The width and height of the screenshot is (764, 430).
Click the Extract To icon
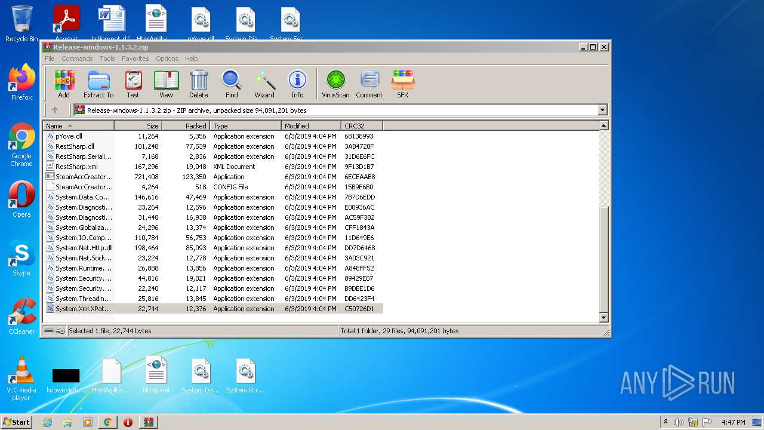[x=98, y=84]
